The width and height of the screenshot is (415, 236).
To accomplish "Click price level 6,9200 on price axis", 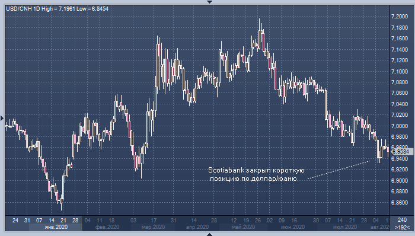I will point(400,170).
